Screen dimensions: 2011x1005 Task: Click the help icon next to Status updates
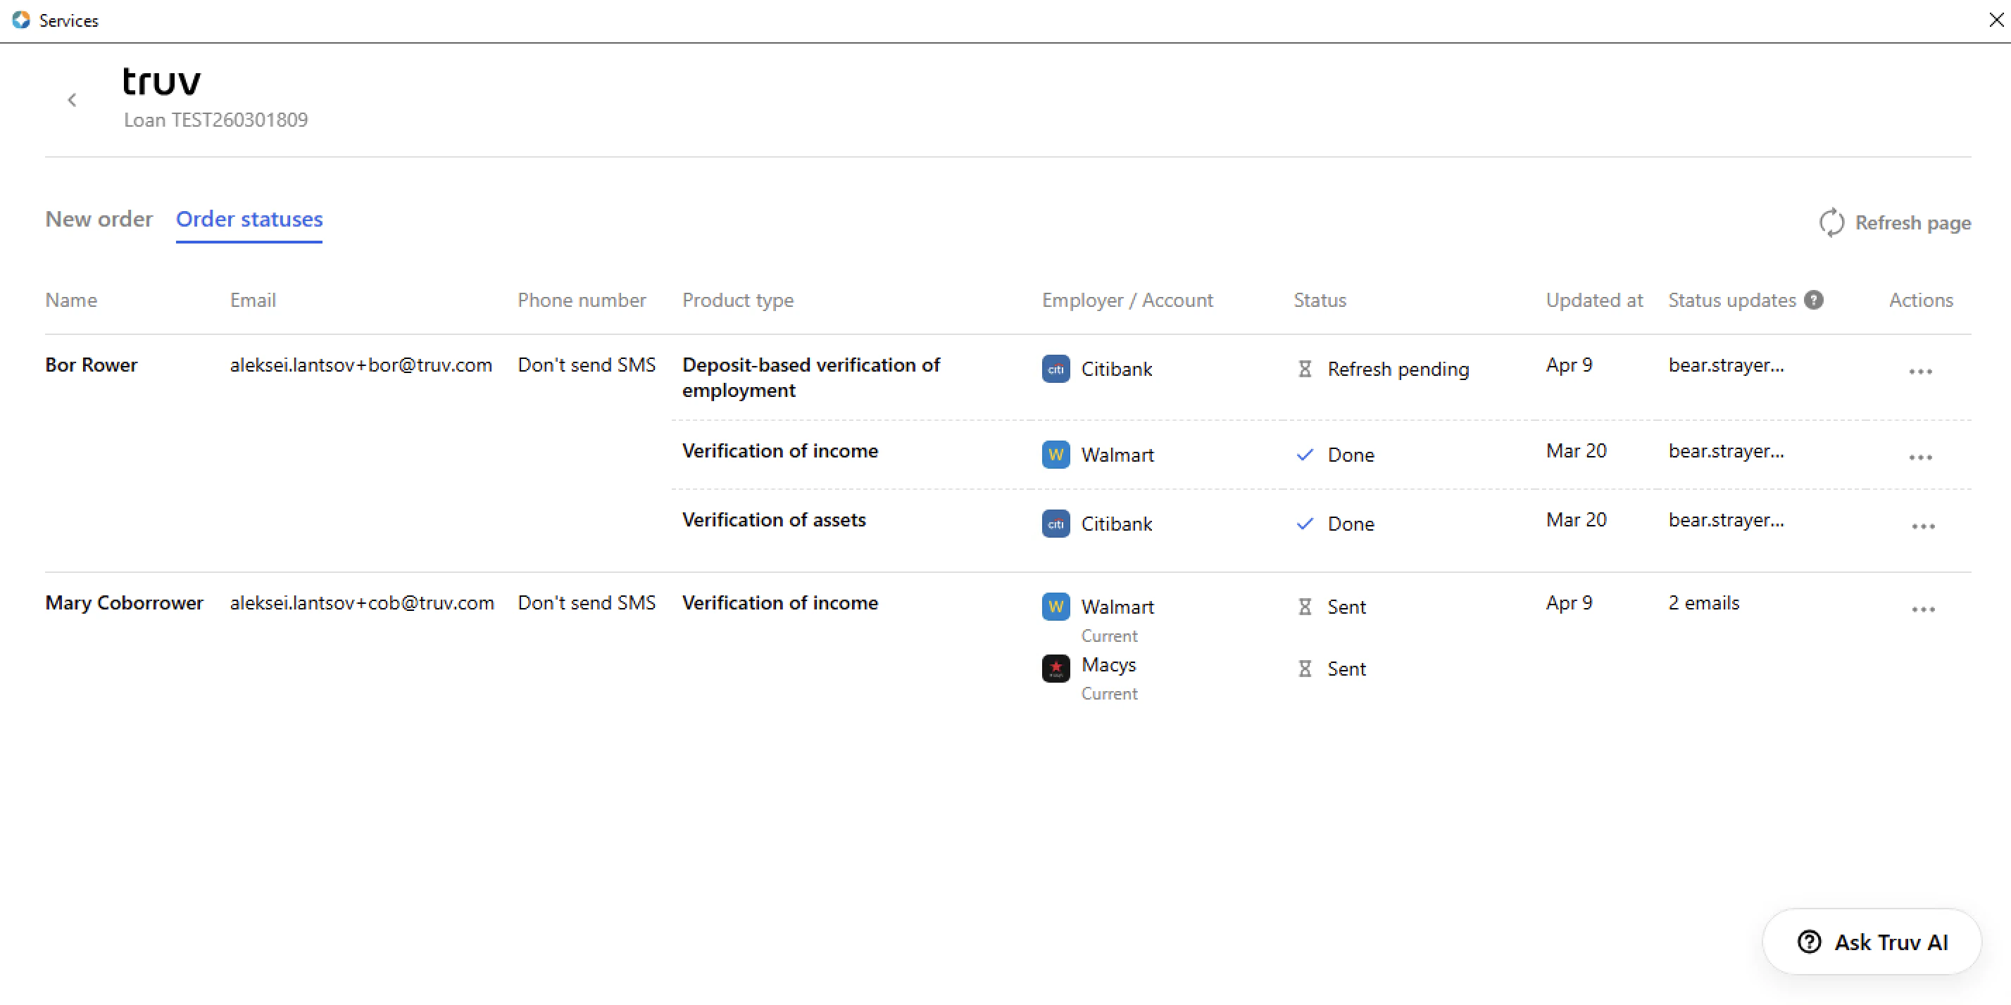coord(1815,299)
